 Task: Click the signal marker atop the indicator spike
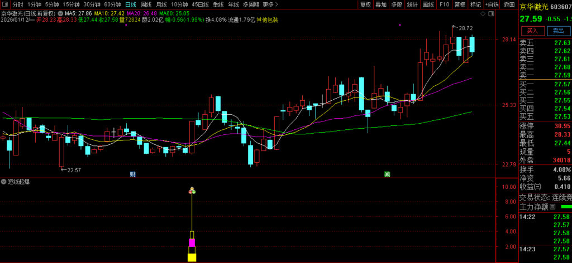[x=192, y=191]
